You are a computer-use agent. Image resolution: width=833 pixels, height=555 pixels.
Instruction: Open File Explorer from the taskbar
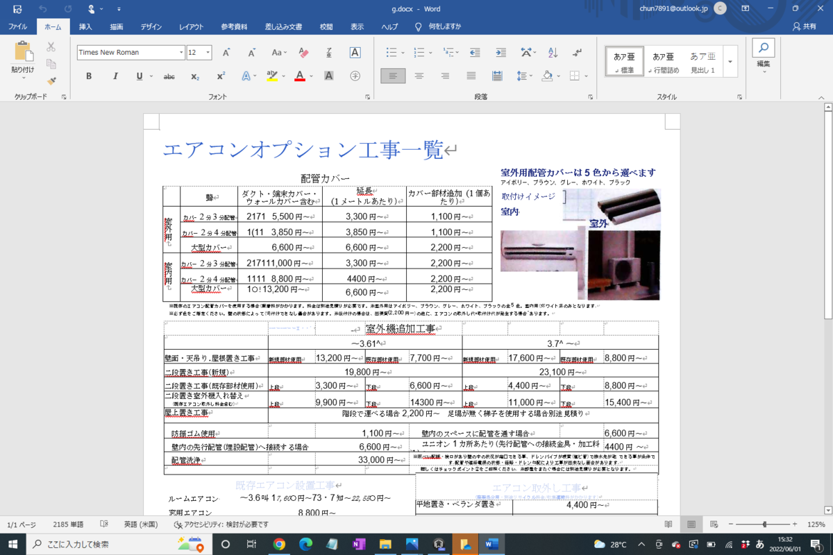point(385,544)
